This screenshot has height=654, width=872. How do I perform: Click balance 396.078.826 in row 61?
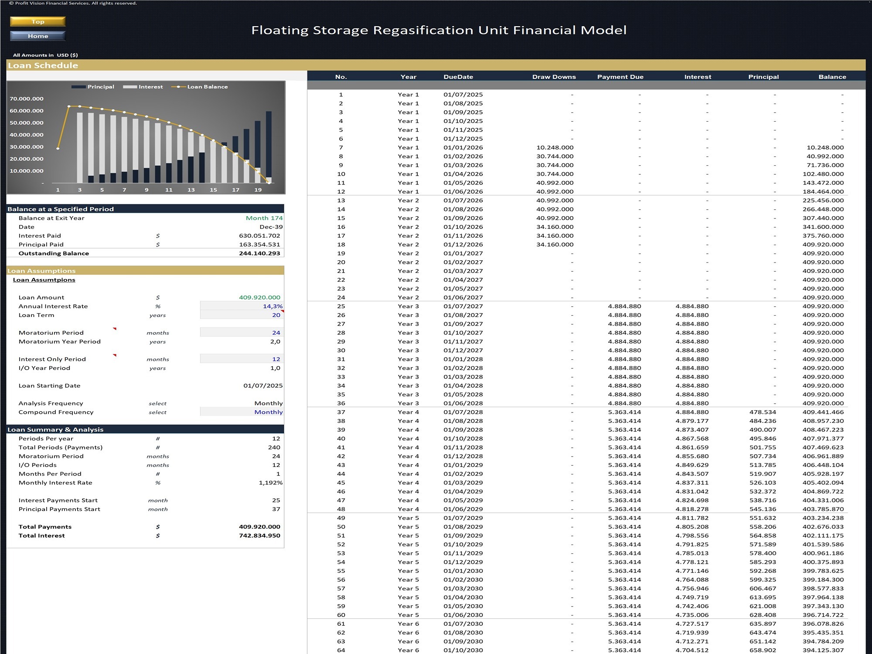823,623
